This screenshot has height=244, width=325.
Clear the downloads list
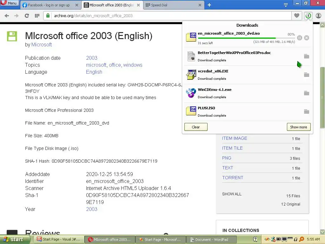click(196, 127)
